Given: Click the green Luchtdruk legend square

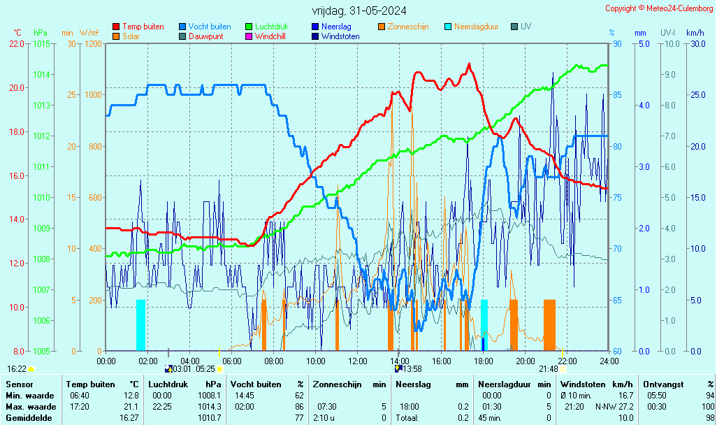Looking at the screenshot, I should coord(249,27).
